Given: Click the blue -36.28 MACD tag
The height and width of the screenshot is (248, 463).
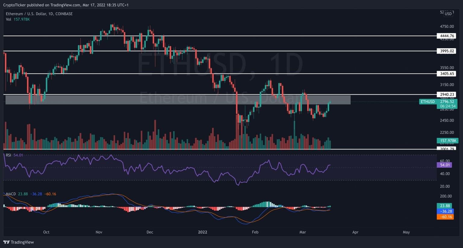Looking at the screenshot, I should pyautogui.click(x=445, y=211).
